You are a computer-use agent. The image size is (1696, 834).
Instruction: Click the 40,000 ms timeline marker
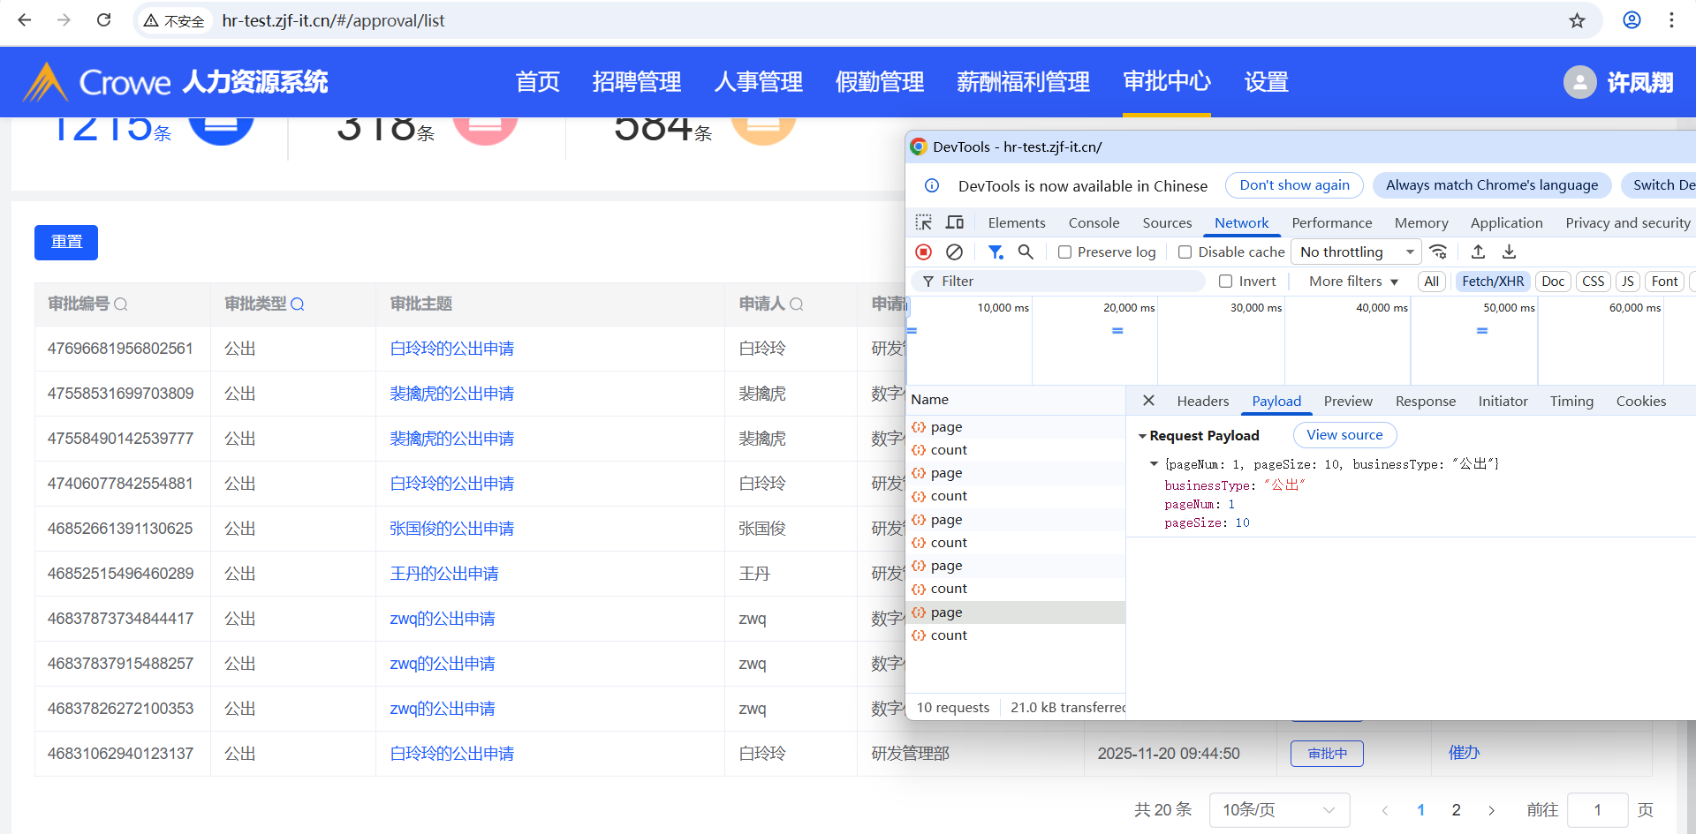point(1382,308)
